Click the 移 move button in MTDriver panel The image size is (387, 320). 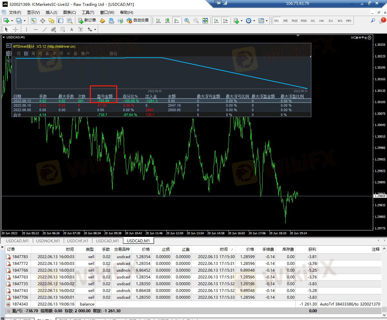point(9,53)
